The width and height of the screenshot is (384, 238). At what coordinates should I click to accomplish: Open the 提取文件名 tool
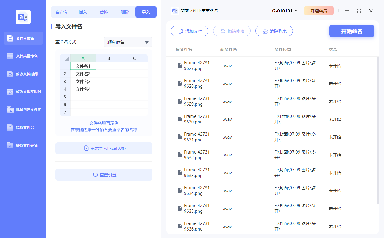(x=23, y=127)
